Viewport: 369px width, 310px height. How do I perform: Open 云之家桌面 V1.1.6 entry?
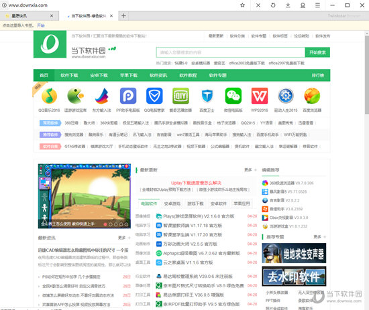click(x=188, y=262)
